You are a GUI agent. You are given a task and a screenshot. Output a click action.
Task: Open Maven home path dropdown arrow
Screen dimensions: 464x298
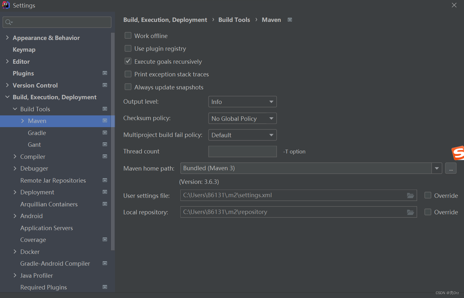click(437, 168)
